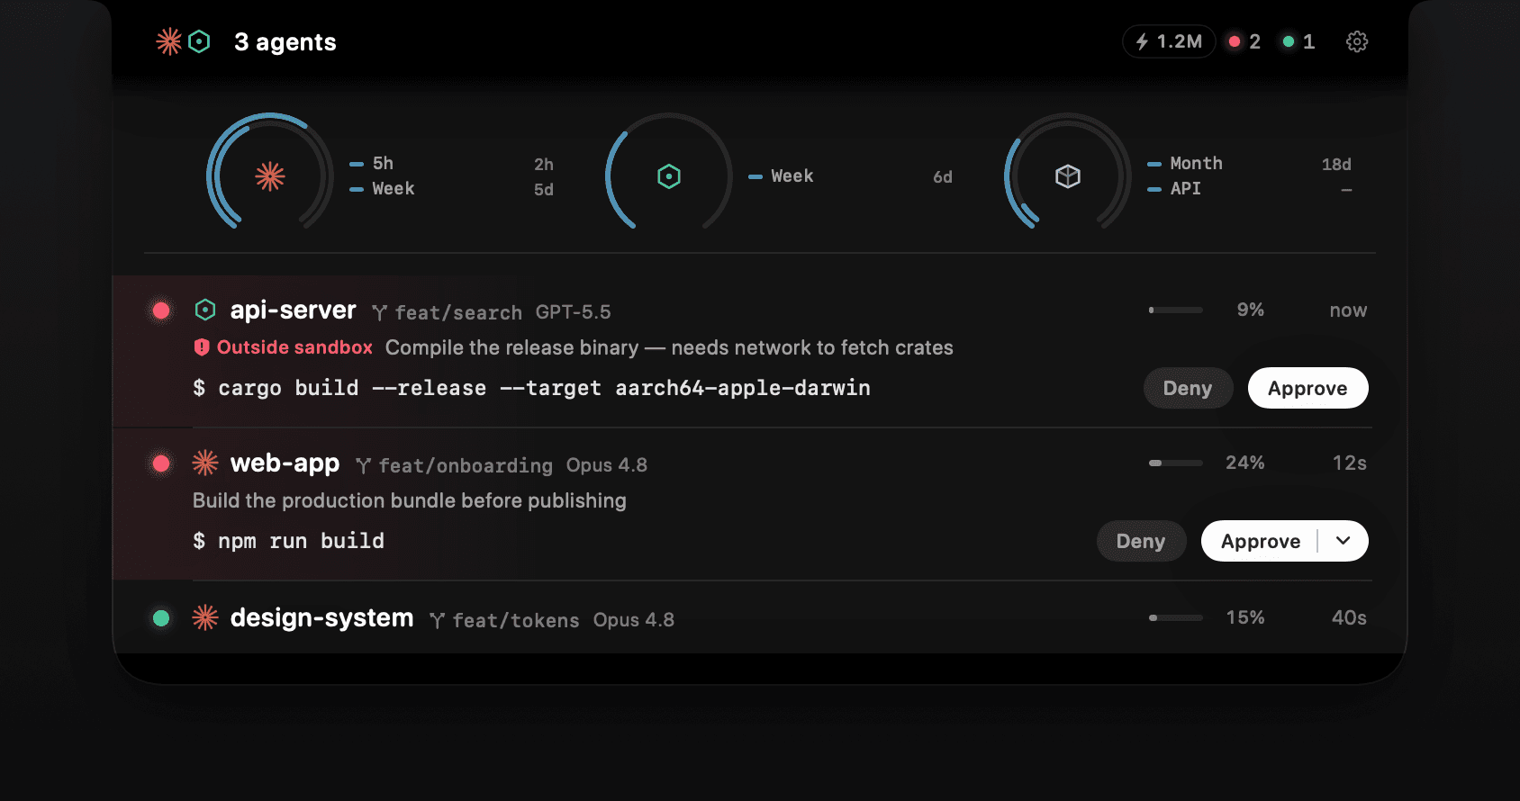
Task: Click the web-app 24% progress bar
Action: coord(1176,463)
